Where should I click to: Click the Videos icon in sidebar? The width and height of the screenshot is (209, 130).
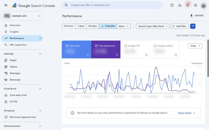click(x=6, y=67)
